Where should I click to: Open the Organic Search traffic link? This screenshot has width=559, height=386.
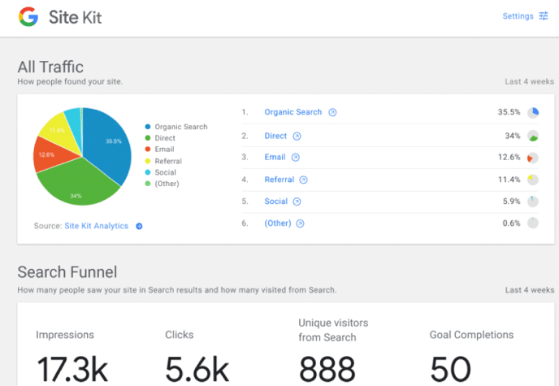[x=292, y=112]
